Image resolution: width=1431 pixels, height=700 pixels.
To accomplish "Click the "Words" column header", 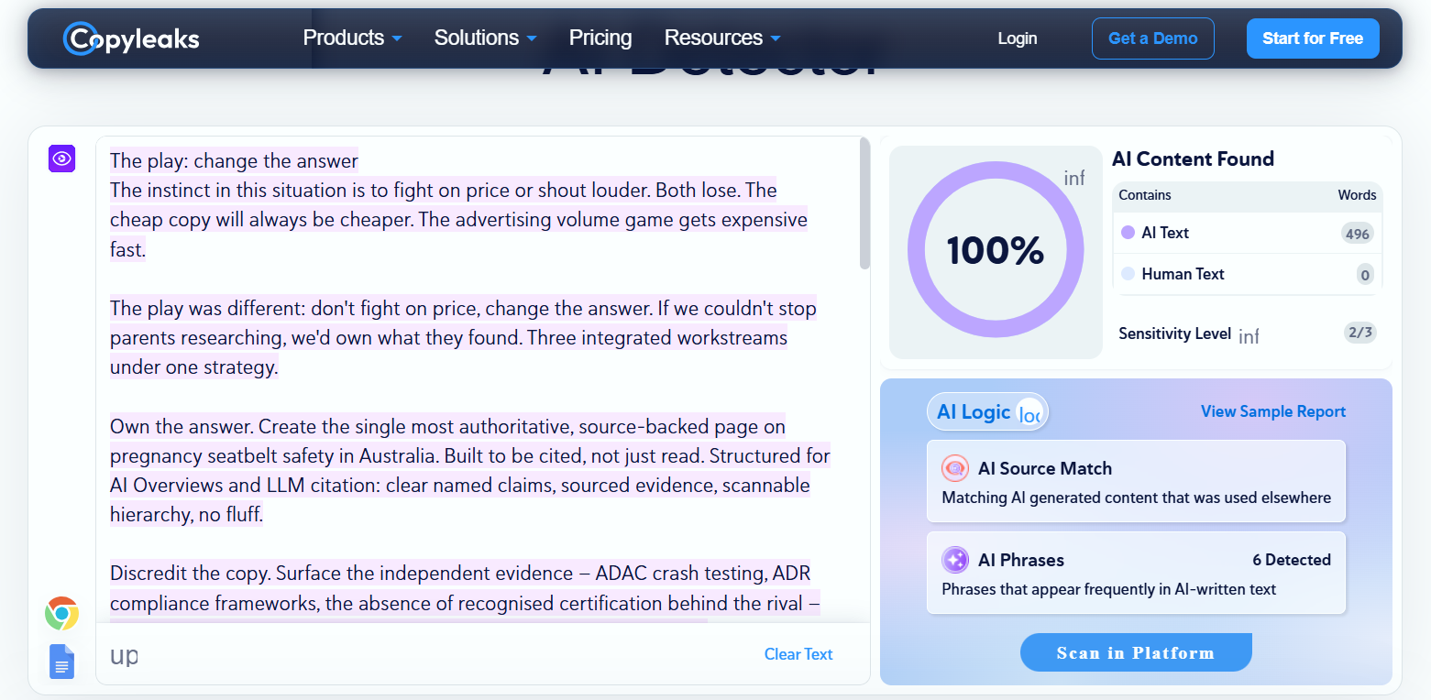I will [1357, 195].
